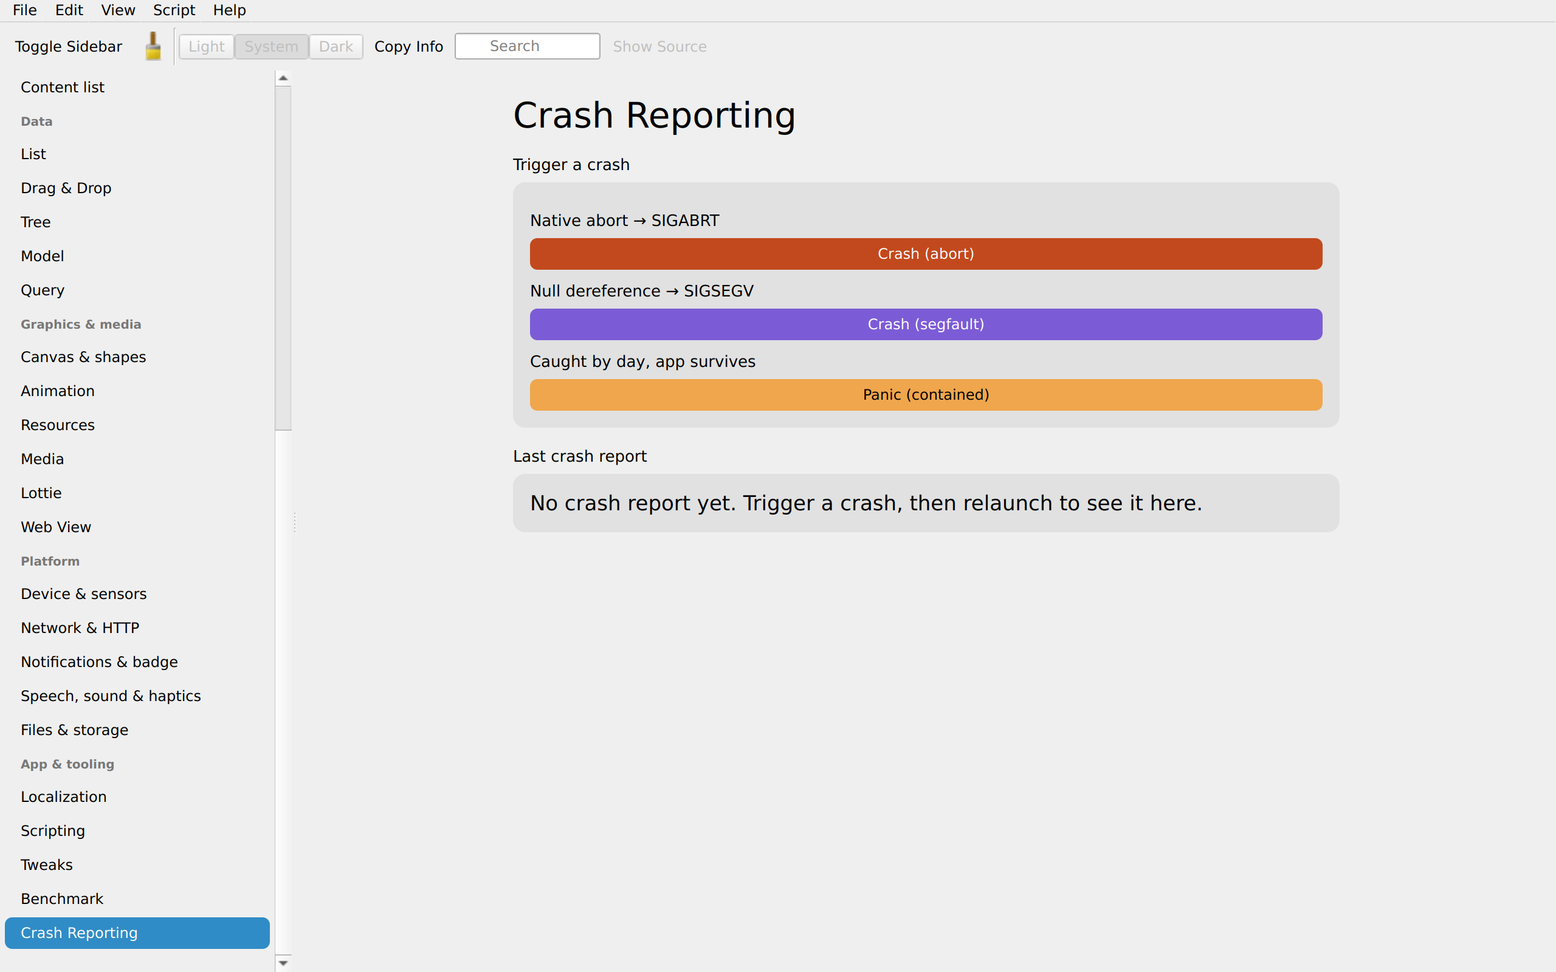This screenshot has height=972, width=1556.
Task: Click the sidebar scroll-up arrow
Action: click(x=283, y=78)
